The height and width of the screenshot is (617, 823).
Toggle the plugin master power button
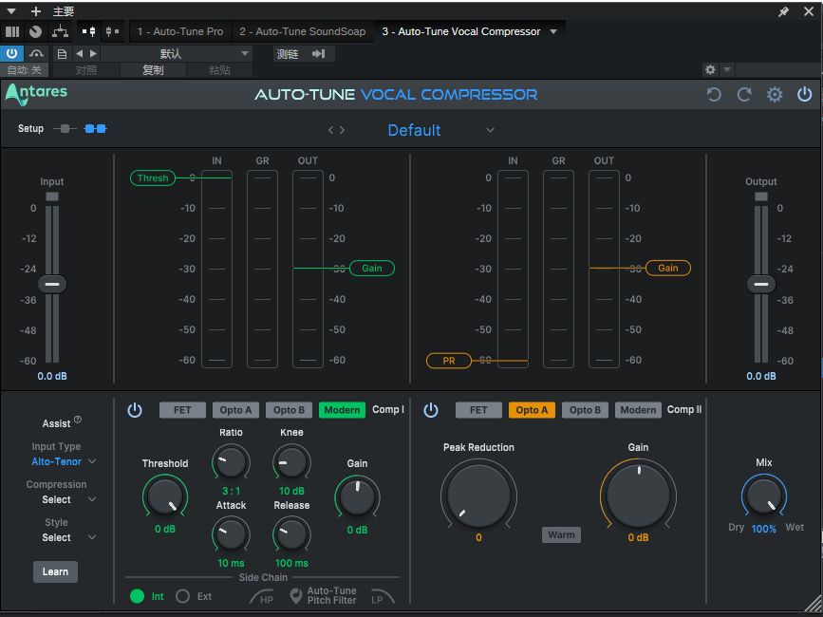(805, 94)
